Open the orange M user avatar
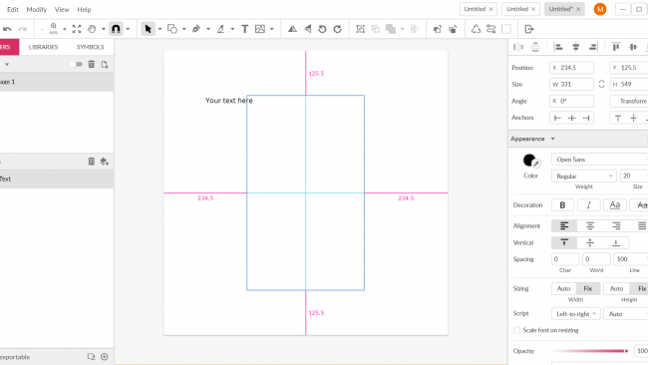The height and width of the screenshot is (365, 648). point(600,9)
